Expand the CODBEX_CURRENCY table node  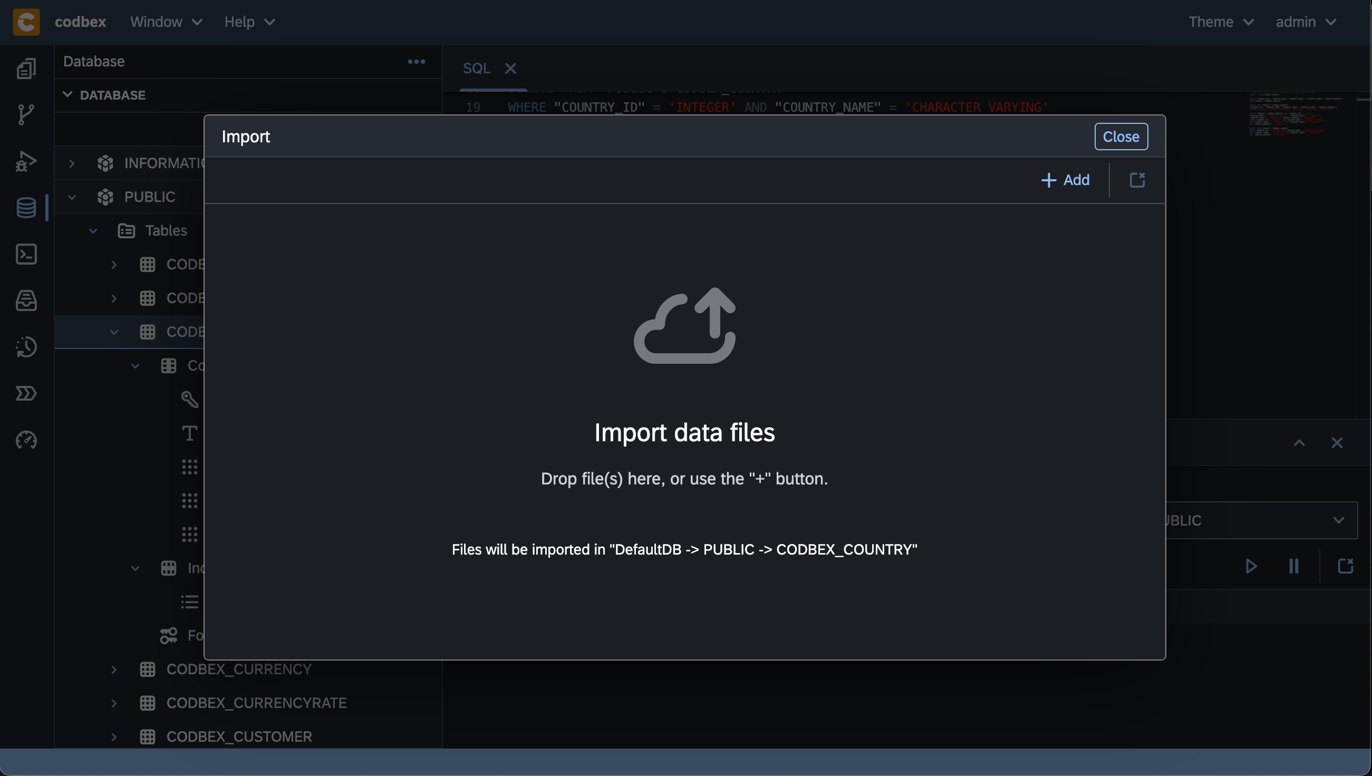[113, 670]
